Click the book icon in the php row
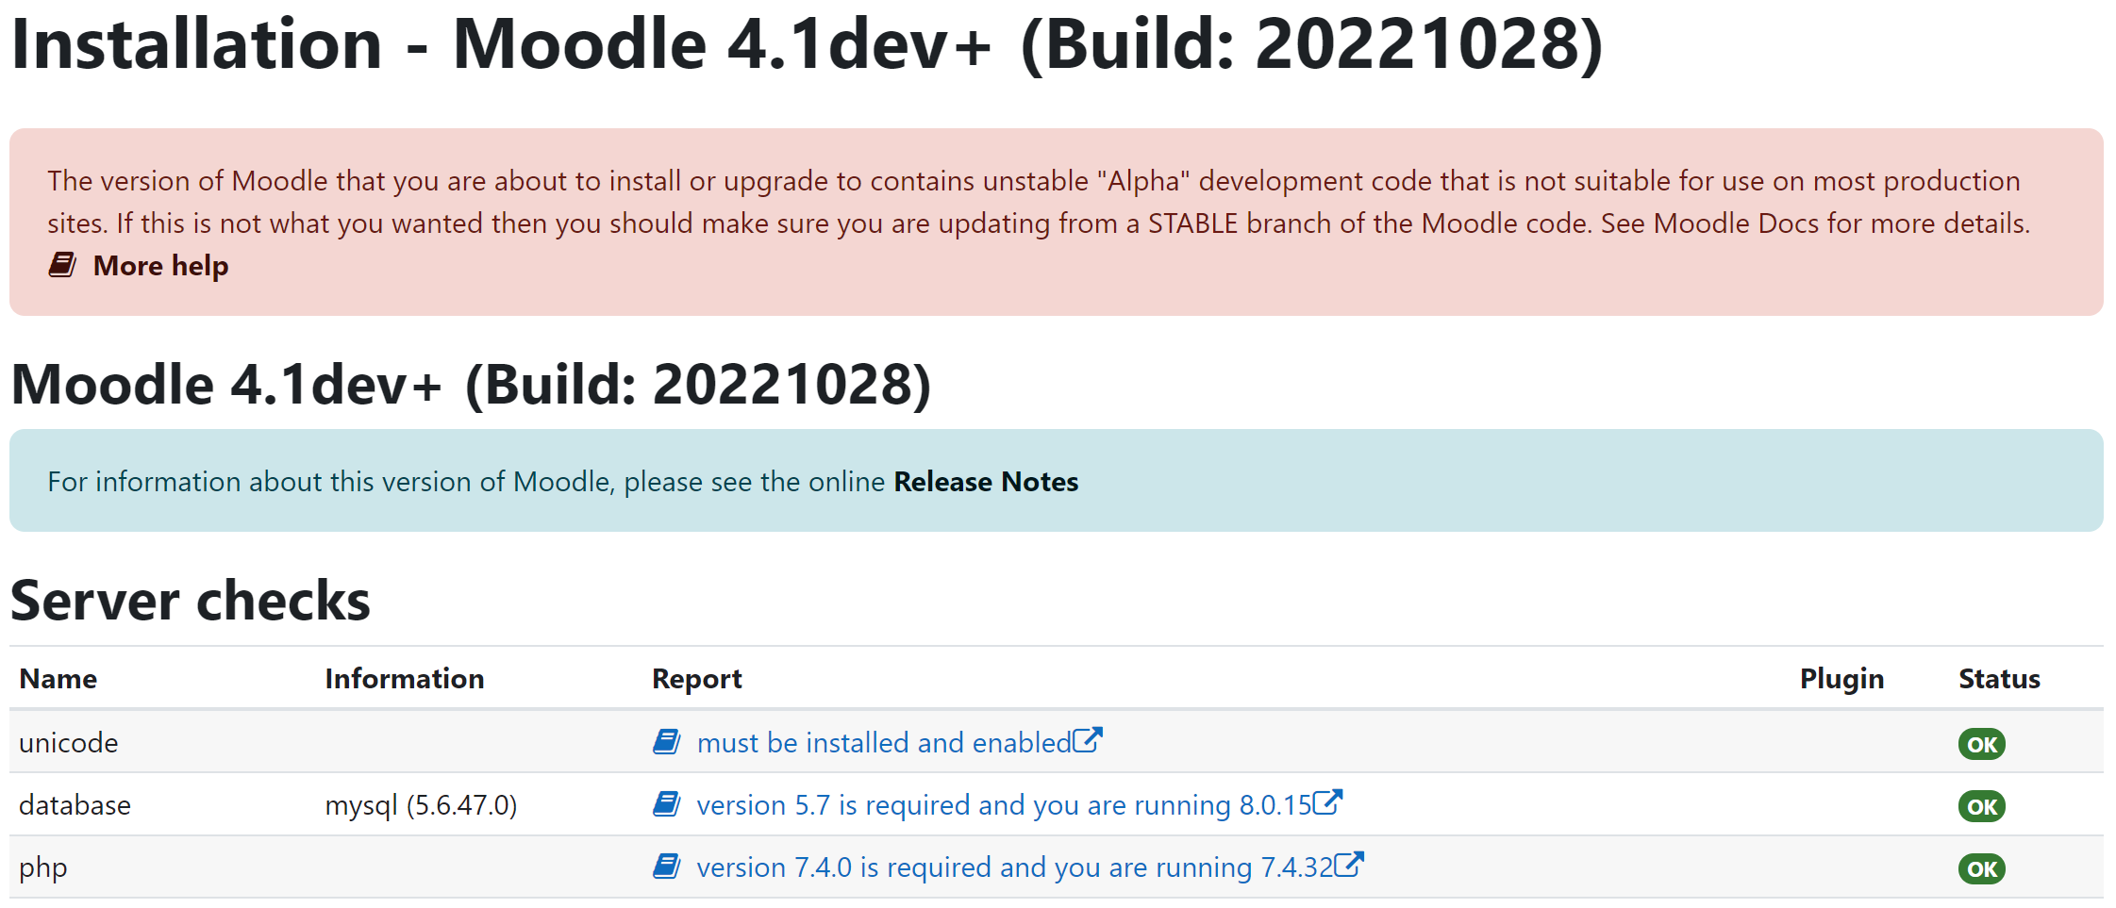Screen dimensions: 2116x908 (x=667, y=867)
